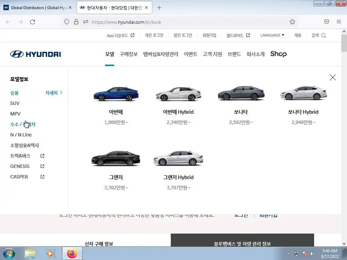Bookmark this page with the star icon

tap(292, 22)
